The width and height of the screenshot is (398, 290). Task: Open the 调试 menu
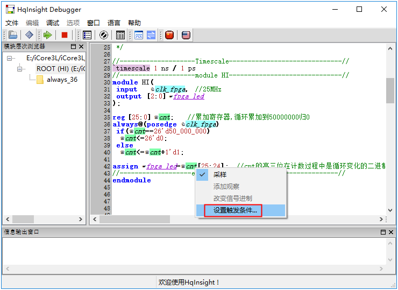[53, 23]
